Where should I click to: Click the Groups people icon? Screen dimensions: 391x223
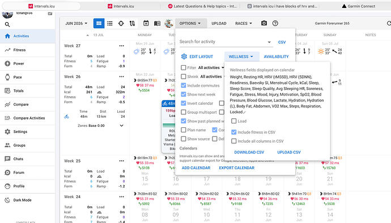point(7,145)
